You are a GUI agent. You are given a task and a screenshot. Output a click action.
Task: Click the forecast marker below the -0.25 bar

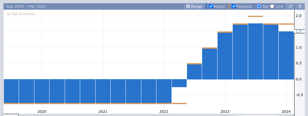(179, 103)
